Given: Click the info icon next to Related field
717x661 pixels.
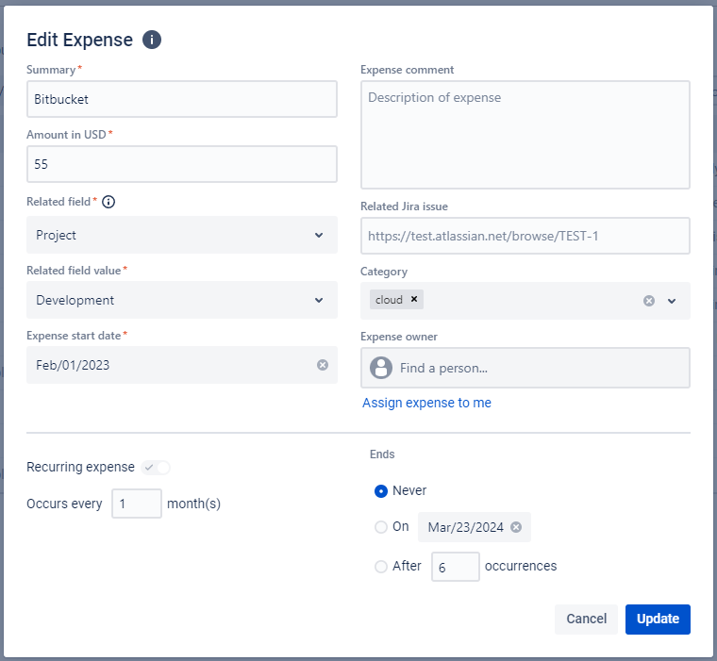Looking at the screenshot, I should pyautogui.click(x=108, y=202).
